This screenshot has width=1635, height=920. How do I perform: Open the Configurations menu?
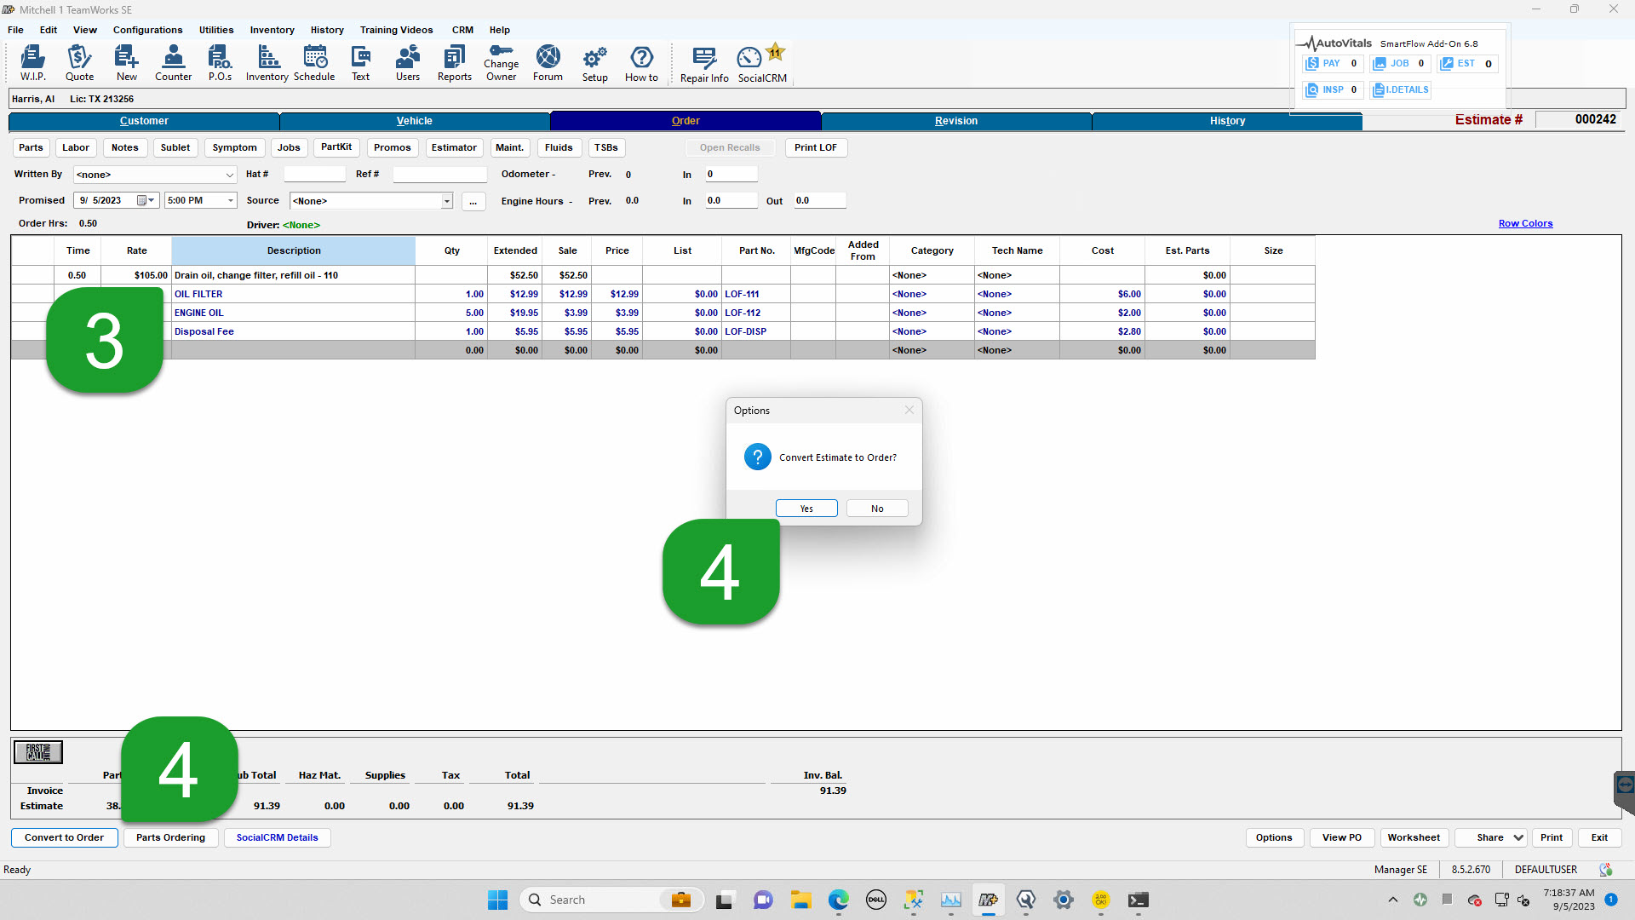pyautogui.click(x=147, y=30)
